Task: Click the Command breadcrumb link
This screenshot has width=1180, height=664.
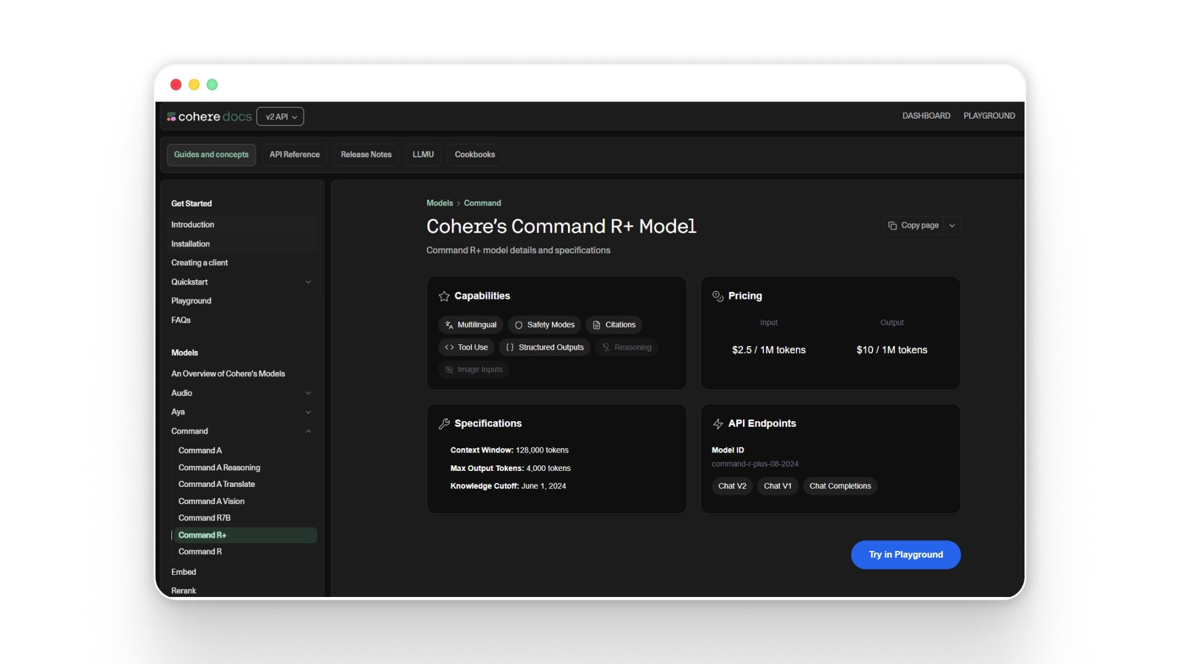Action: [x=482, y=203]
